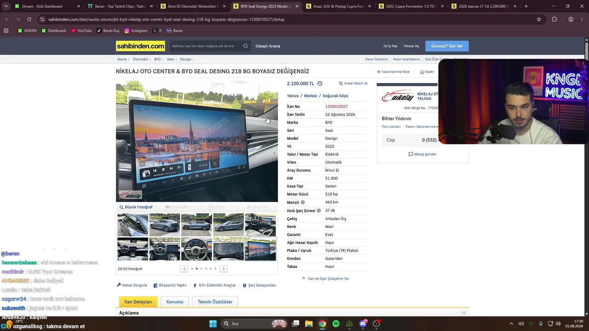The height and width of the screenshot is (331, 589).
Task: Open the Chrome apps grid icon
Action: click(x=6, y=31)
